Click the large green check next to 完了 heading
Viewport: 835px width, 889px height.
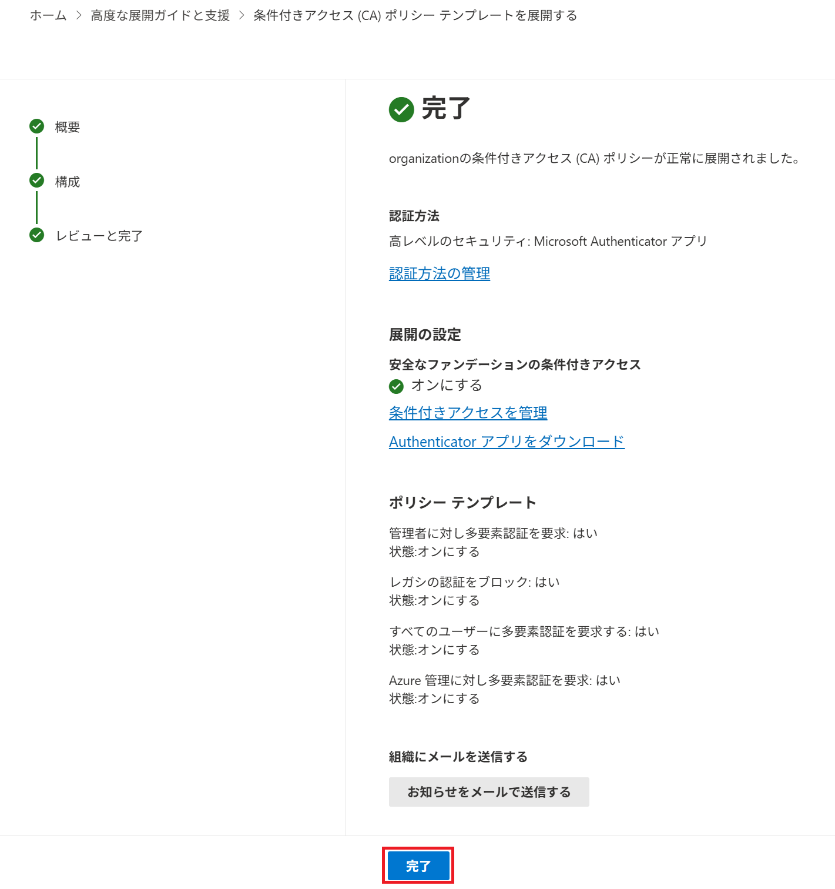tap(401, 109)
